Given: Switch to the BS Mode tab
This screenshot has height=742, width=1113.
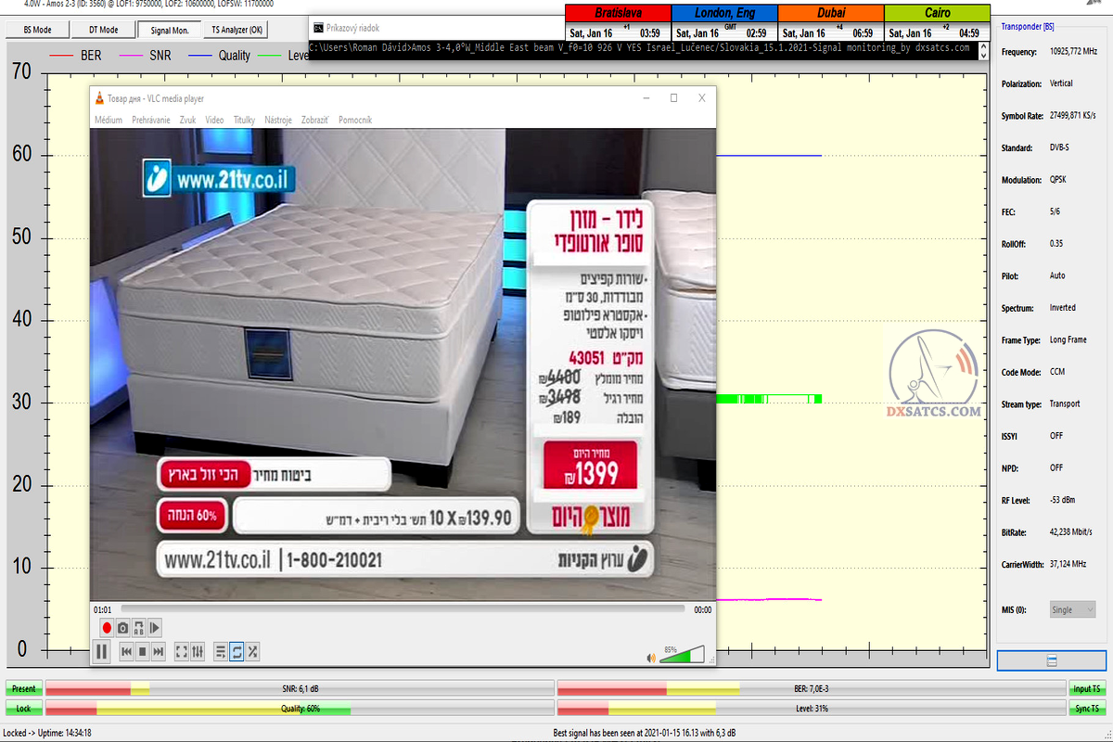Looking at the screenshot, I should [37, 30].
